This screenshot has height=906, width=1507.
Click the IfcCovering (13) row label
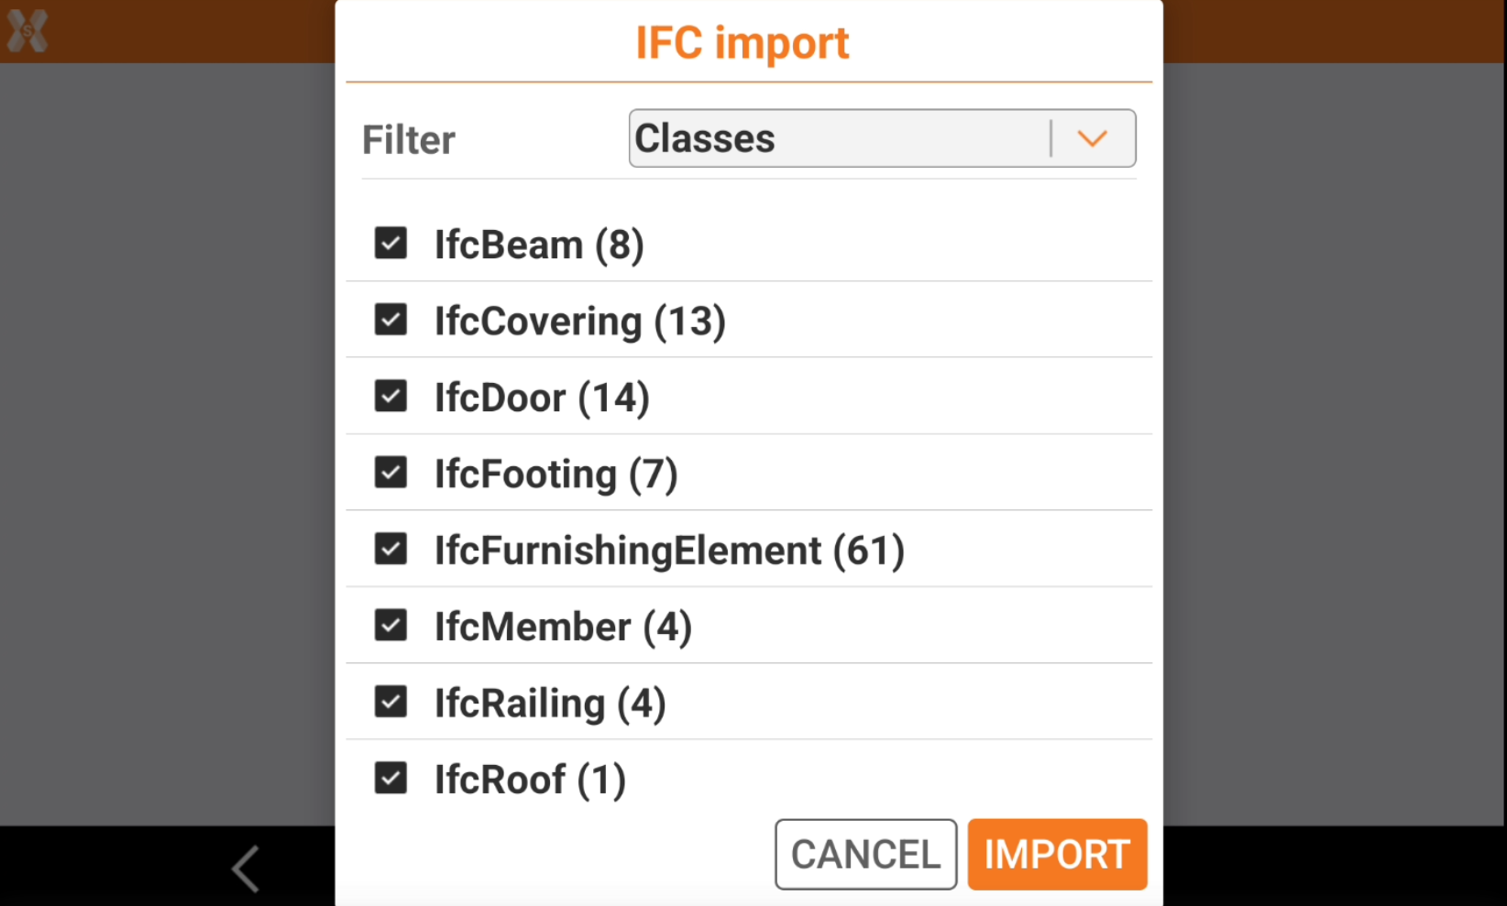coord(579,322)
